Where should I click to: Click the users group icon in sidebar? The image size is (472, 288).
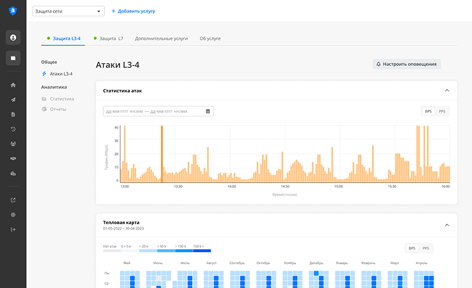pos(13,144)
